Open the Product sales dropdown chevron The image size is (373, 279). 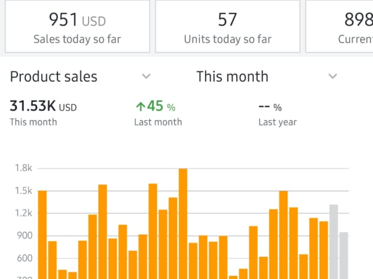[146, 76]
